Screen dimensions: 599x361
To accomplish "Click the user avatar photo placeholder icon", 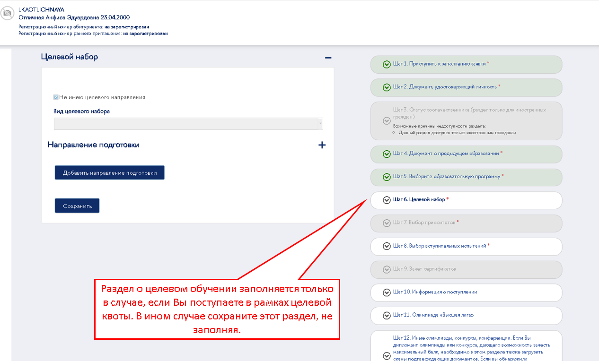I will click(7, 14).
